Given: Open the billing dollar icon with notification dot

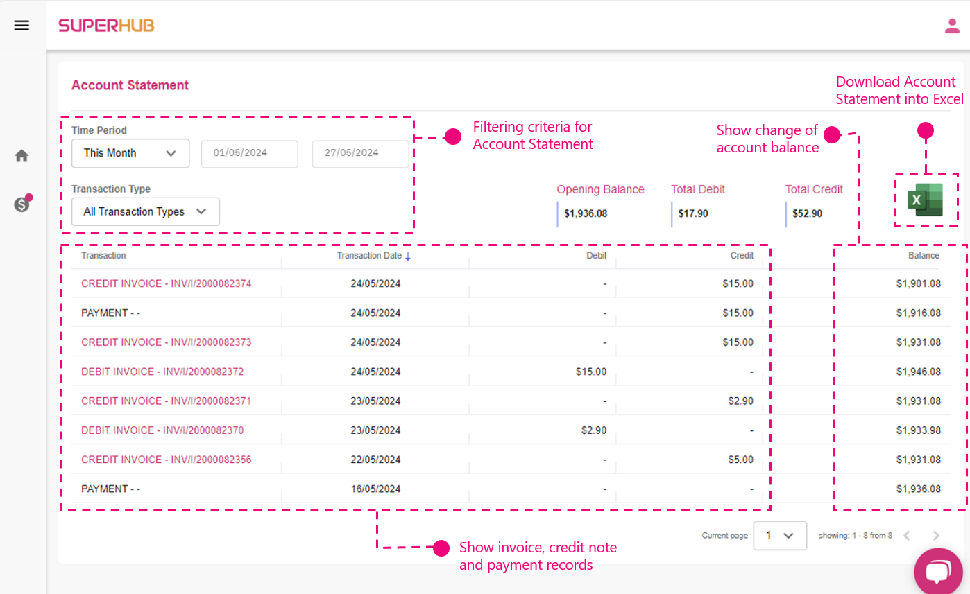Looking at the screenshot, I should (x=22, y=203).
